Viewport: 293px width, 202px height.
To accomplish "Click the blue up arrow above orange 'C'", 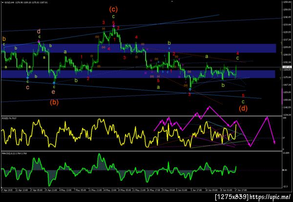I will (28, 77).
